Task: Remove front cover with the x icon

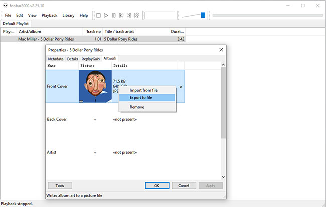Action: point(181,87)
